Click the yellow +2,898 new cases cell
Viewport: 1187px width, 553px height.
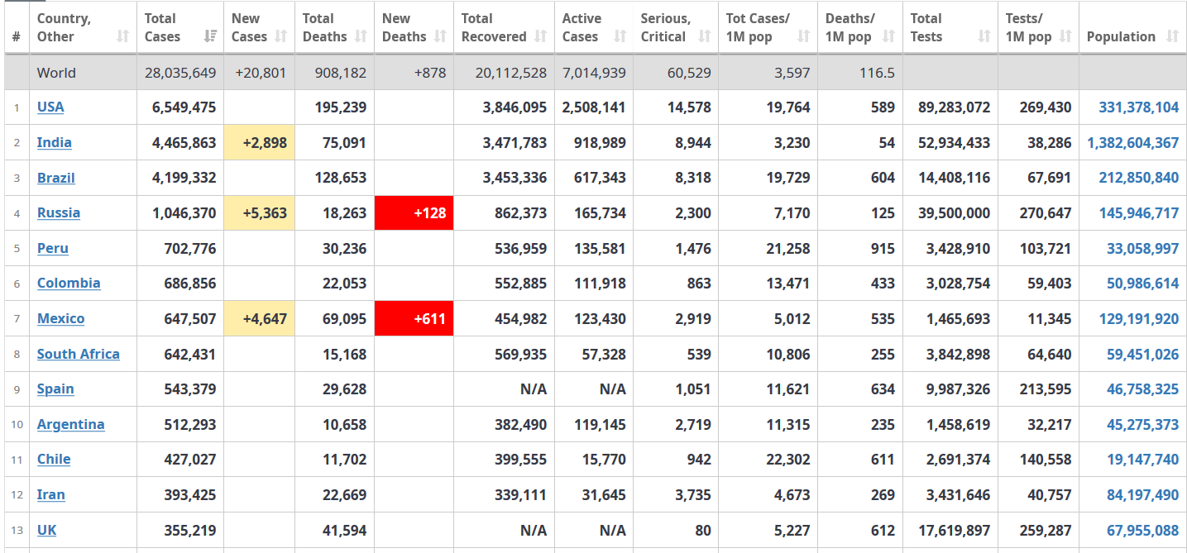pos(259,142)
